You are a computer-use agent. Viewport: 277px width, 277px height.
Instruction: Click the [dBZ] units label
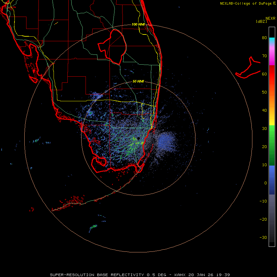pos(261,22)
